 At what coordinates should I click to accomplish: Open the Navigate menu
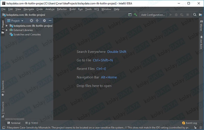point(29,9)
